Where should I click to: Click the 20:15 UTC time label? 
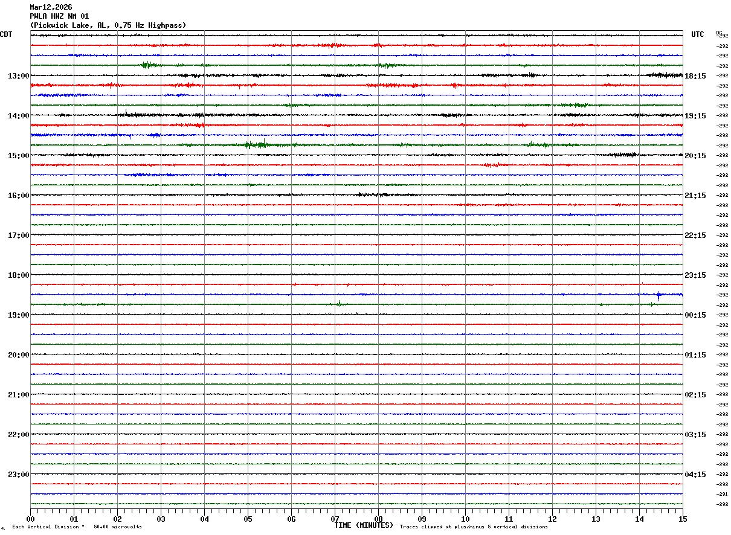coord(695,156)
